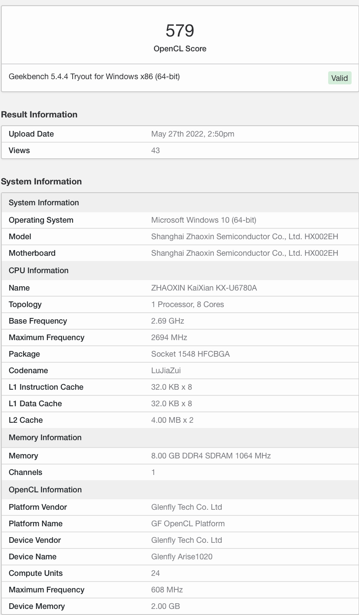Click the OpenCL Score label

pyautogui.click(x=179, y=49)
